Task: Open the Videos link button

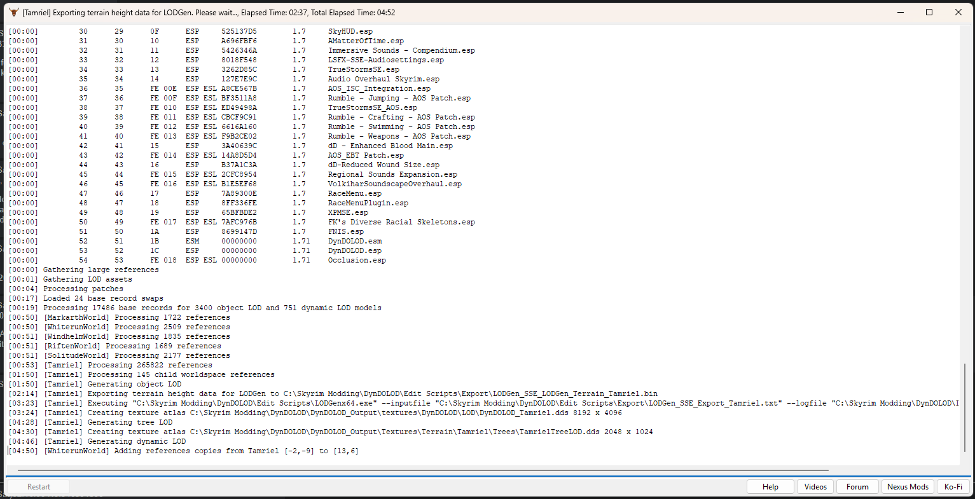Action: click(x=815, y=487)
